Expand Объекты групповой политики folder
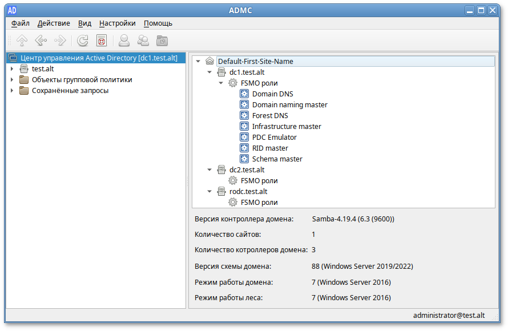Image resolution: width=508 pixels, height=331 pixels. click(12, 80)
